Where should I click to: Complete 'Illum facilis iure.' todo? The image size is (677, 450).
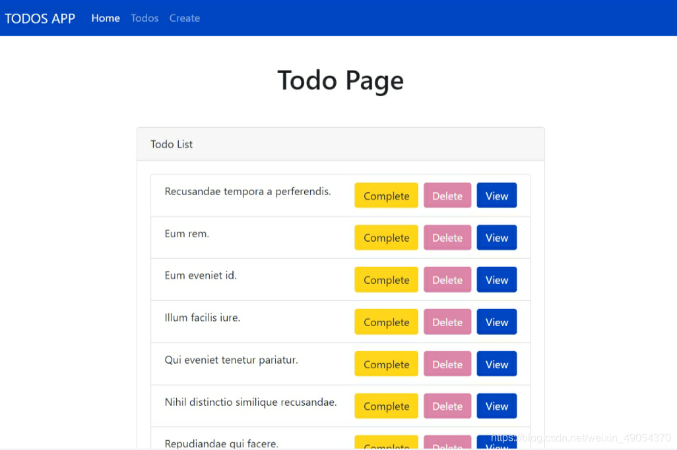pyautogui.click(x=387, y=322)
